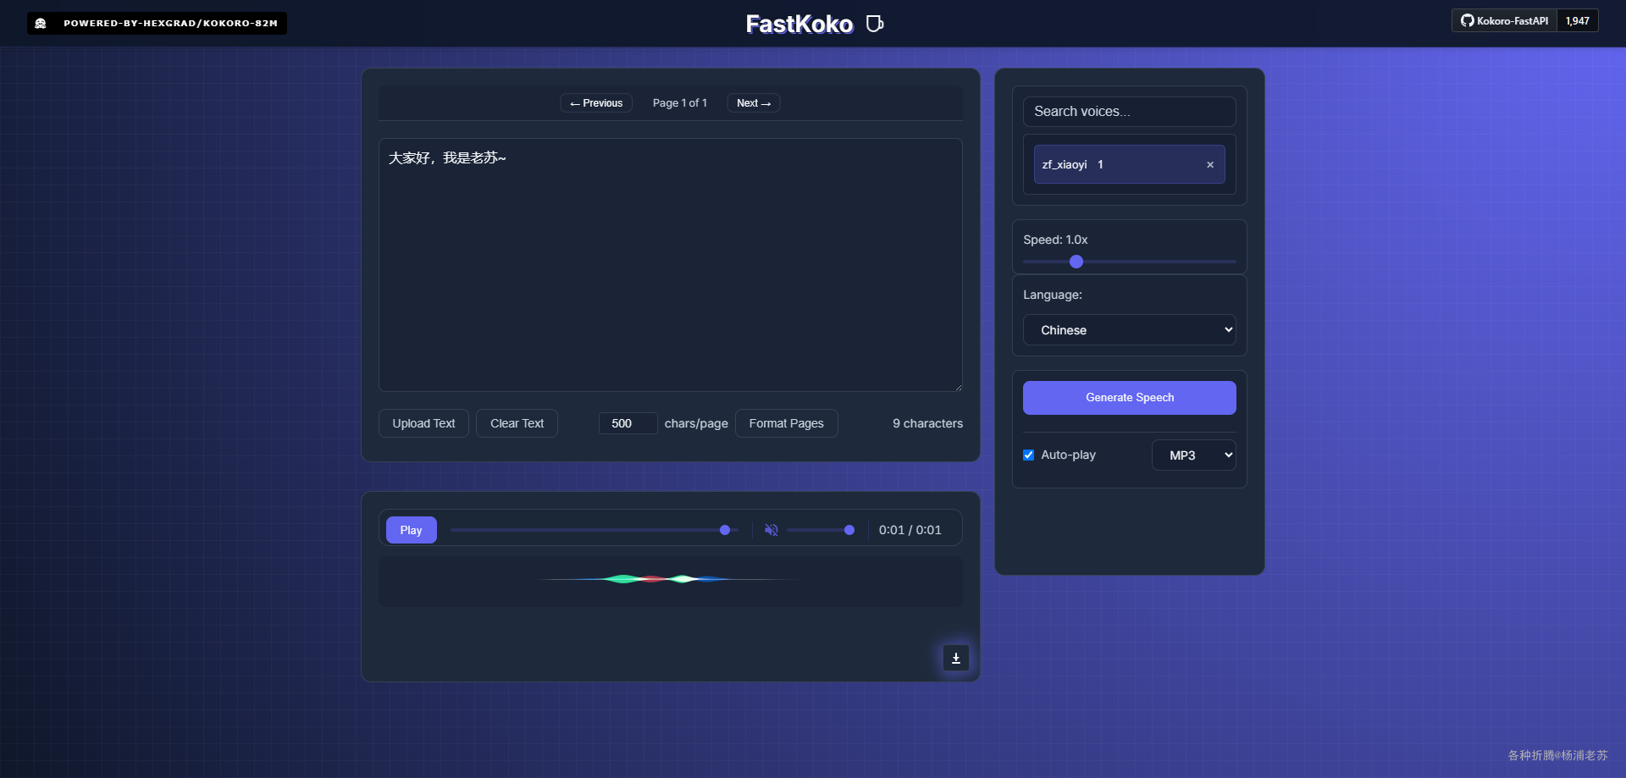Click the 'Speed: 1.0x' label
The width and height of the screenshot is (1626, 778).
[x=1055, y=240]
